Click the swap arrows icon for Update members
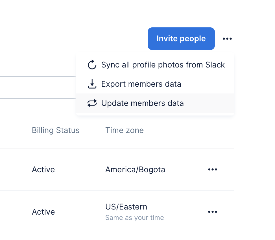 92,103
